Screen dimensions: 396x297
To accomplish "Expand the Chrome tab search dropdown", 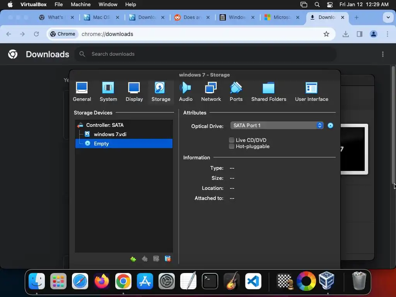I will [x=388, y=17].
